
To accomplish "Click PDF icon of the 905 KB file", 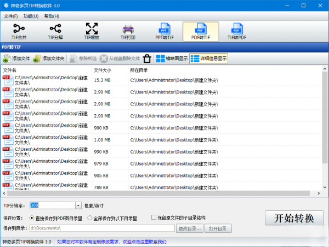I will click(x=8, y=175).
